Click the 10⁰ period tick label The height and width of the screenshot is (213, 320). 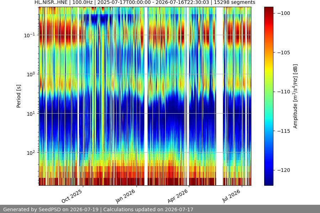point(31,75)
